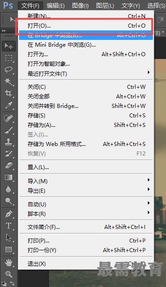Select the Magic Wand tool

9,82
